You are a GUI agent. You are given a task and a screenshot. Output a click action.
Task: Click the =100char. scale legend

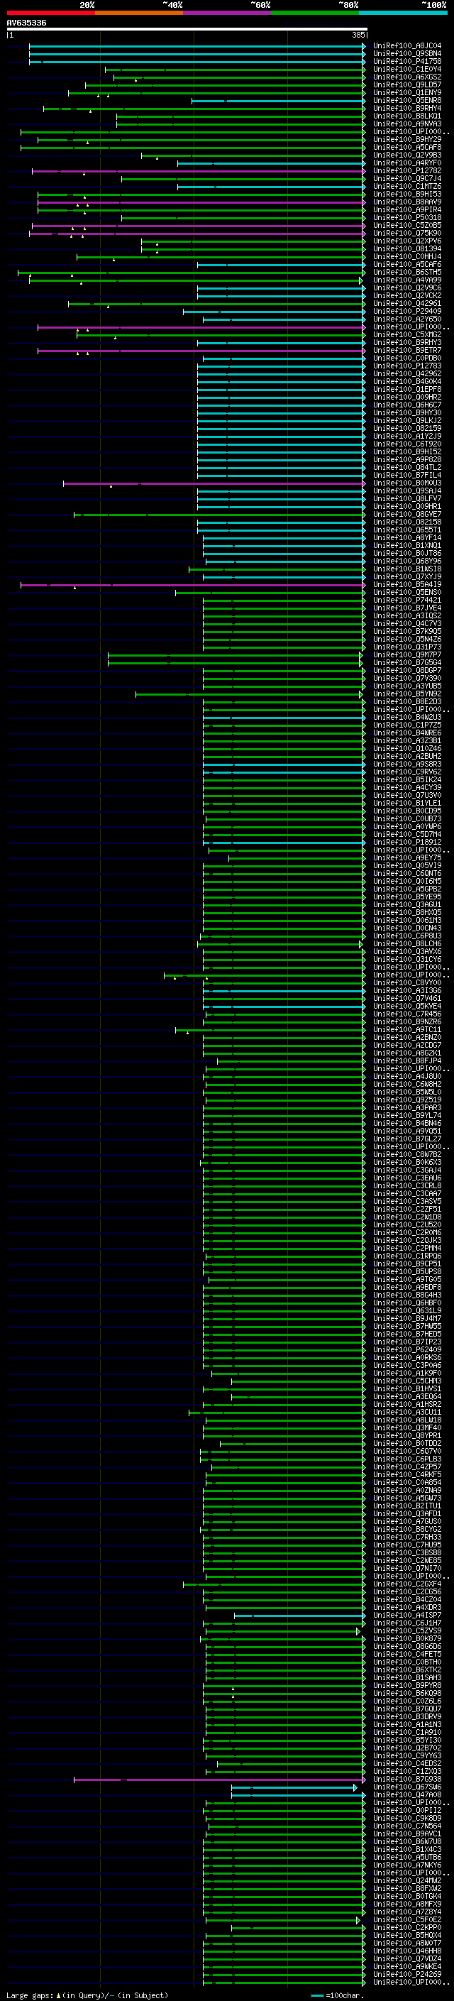tap(337, 1995)
